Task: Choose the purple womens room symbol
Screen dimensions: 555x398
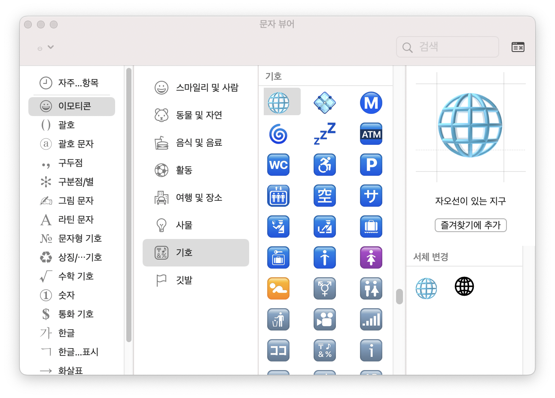Action: click(x=371, y=257)
